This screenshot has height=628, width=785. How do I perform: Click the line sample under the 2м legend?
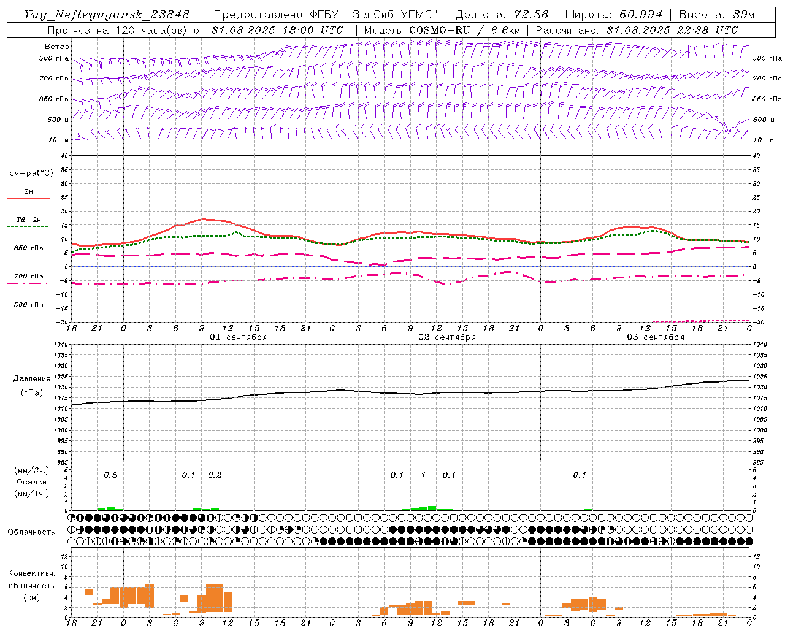pos(28,198)
